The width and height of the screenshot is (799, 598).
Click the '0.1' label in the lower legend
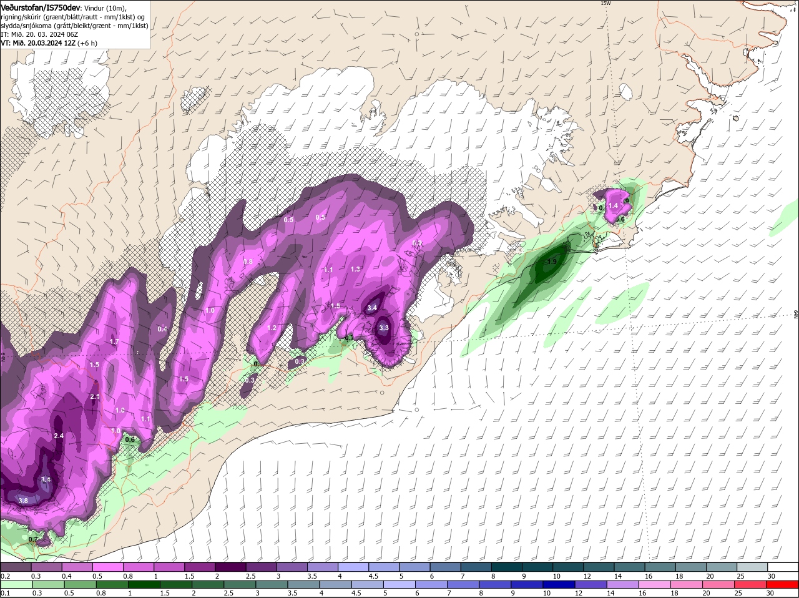coord(5,593)
